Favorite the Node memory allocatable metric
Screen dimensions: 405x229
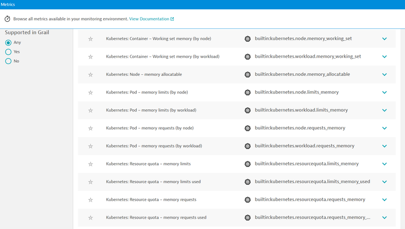[91, 75]
